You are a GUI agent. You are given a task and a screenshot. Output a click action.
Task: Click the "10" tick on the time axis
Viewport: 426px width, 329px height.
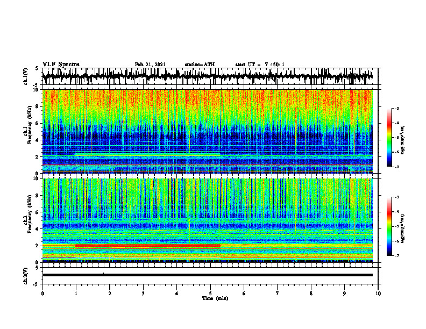point(378,294)
